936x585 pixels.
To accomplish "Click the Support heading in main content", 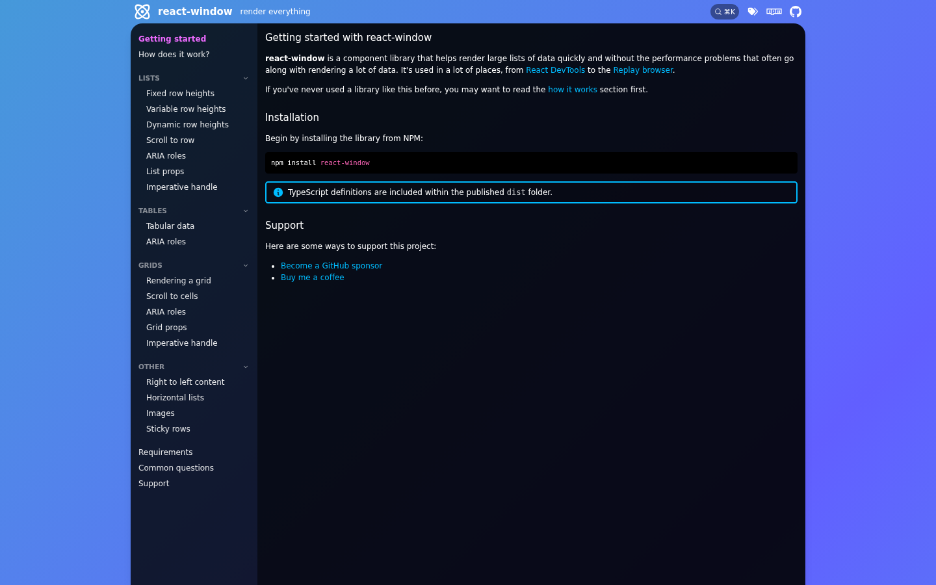I will [284, 226].
